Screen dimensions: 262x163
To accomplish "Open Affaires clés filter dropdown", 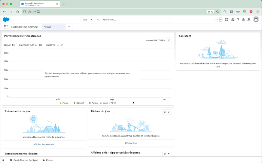I will 167,154.
